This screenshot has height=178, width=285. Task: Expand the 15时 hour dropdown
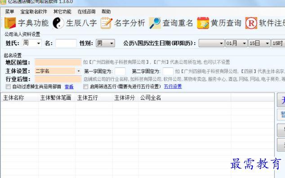[x=278, y=43]
